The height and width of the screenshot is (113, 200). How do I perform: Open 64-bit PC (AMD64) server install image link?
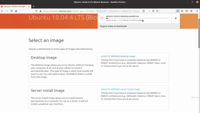120,89
